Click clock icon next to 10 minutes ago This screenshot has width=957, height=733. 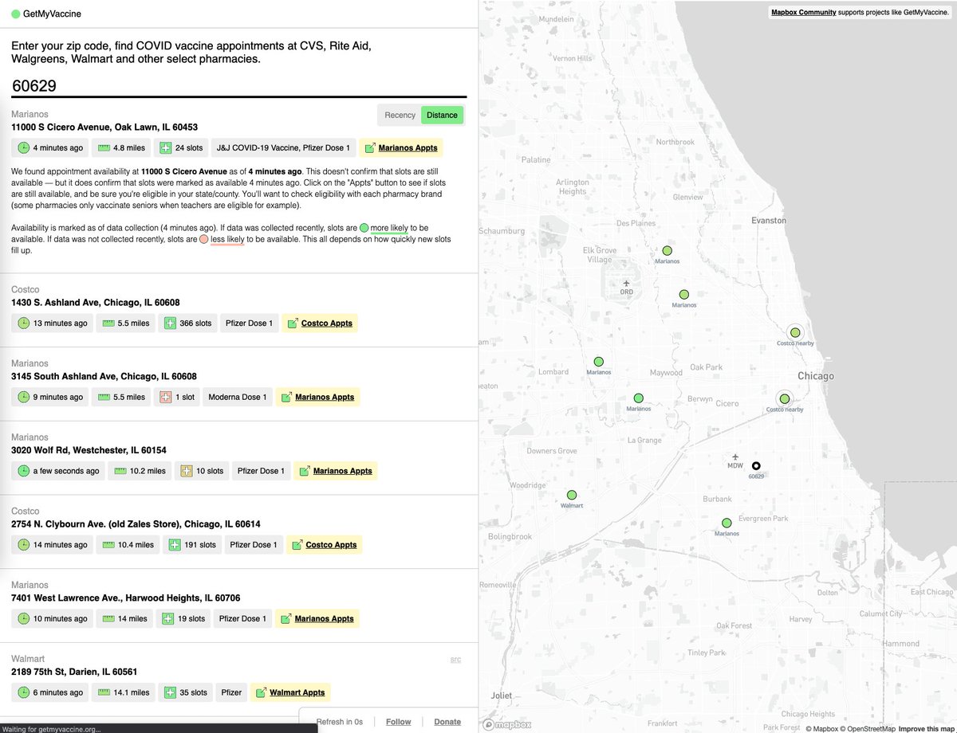[x=24, y=618]
